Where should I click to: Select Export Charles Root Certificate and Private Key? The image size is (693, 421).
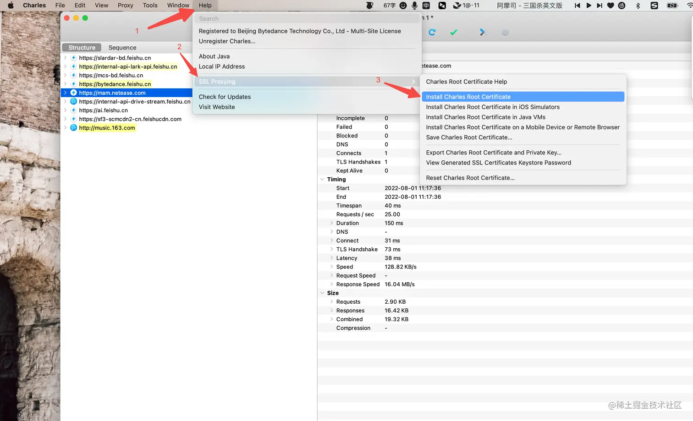pyautogui.click(x=523, y=153)
